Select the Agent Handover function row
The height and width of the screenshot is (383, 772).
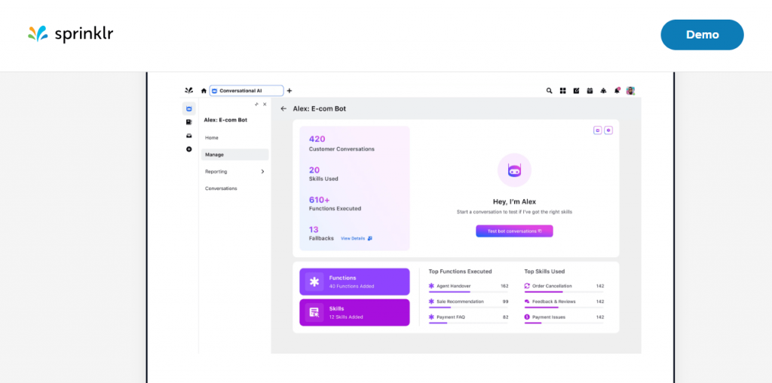coord(468,286)
